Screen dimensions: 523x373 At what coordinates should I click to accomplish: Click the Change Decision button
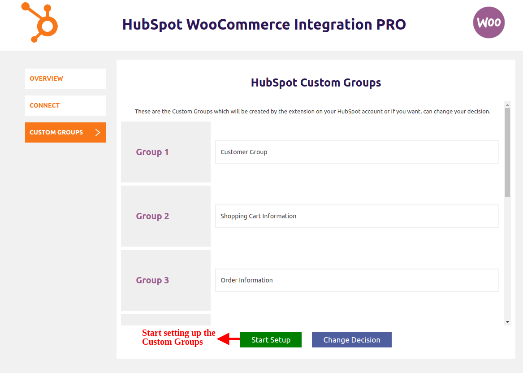(x=351, y=340)
